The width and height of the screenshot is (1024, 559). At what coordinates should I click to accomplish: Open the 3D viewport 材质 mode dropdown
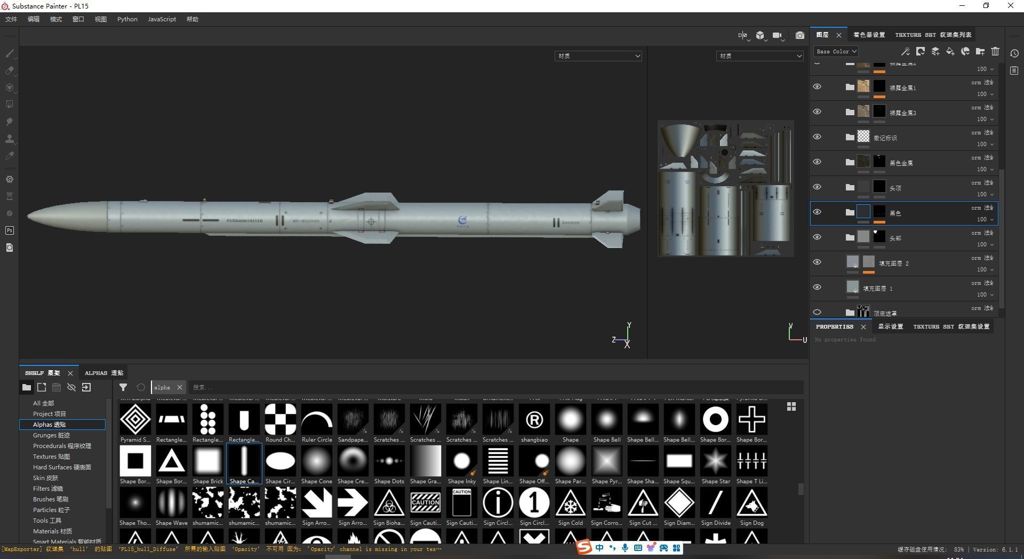pos(598,56)
